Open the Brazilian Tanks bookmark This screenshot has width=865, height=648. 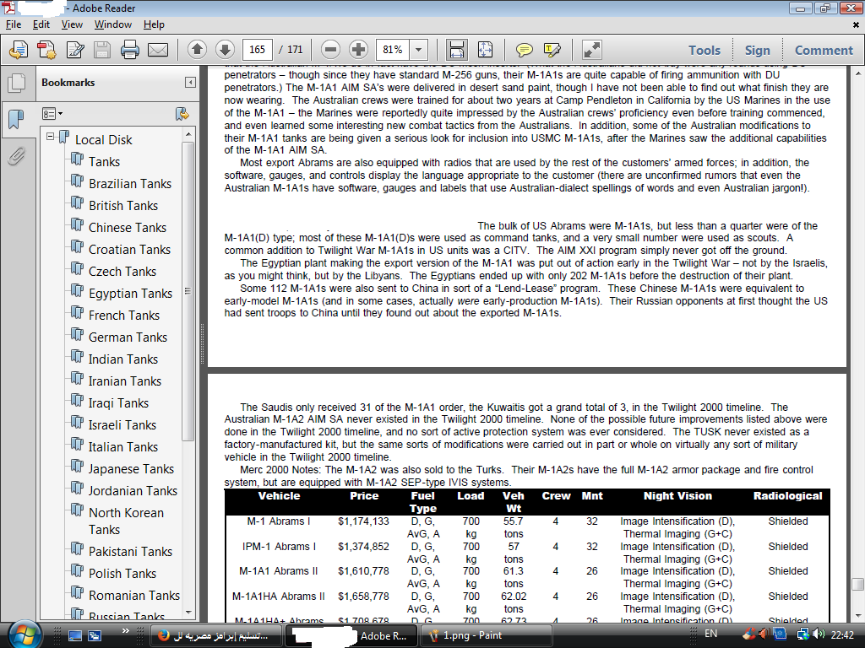[x=130, y=183]
